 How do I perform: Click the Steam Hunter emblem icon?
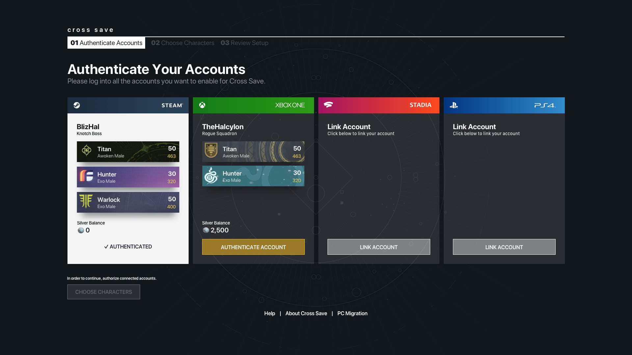point(87,176)
